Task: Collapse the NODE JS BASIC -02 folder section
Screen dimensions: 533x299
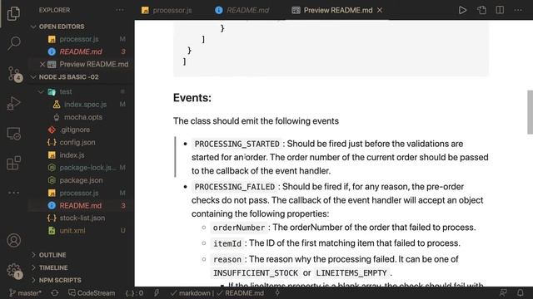Action: tap(68, 77)
